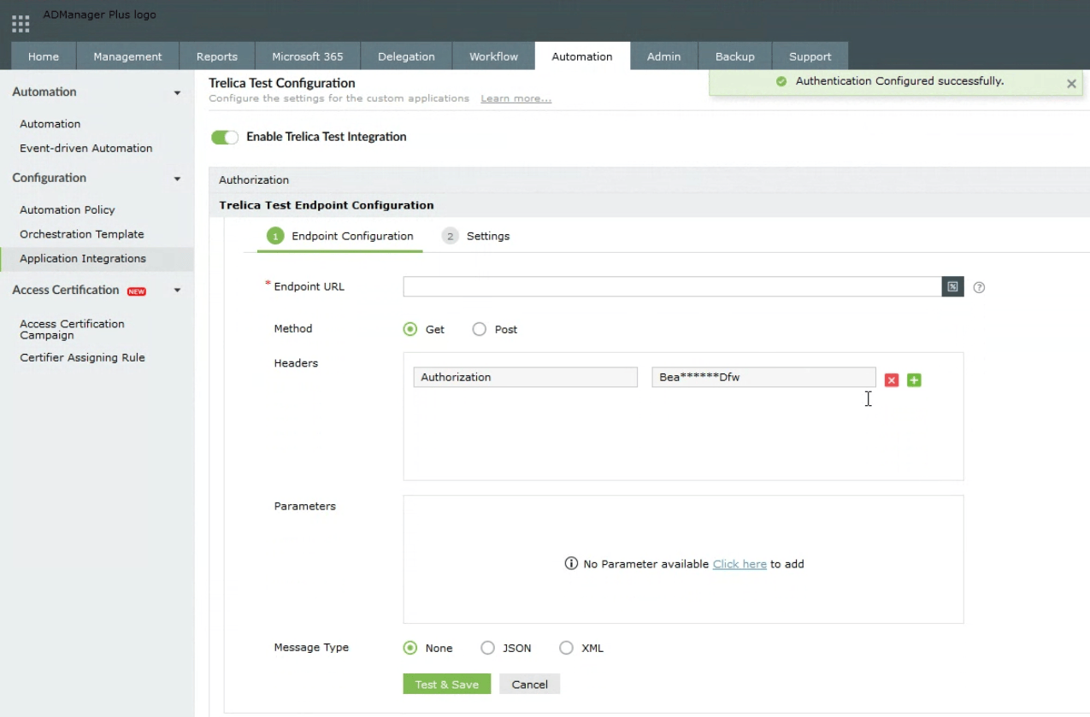Delete the Authorization header with red X
This screenshot has width=1090, height=717.
point(892,379)
